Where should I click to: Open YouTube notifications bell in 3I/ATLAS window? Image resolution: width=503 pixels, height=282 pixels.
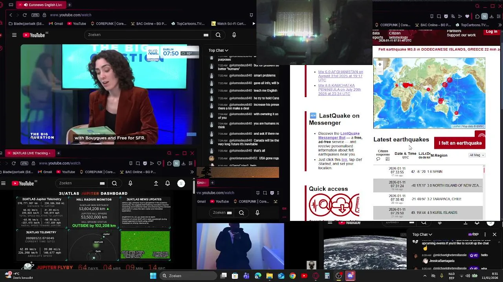pyautogui.click(x=167, y=183)
